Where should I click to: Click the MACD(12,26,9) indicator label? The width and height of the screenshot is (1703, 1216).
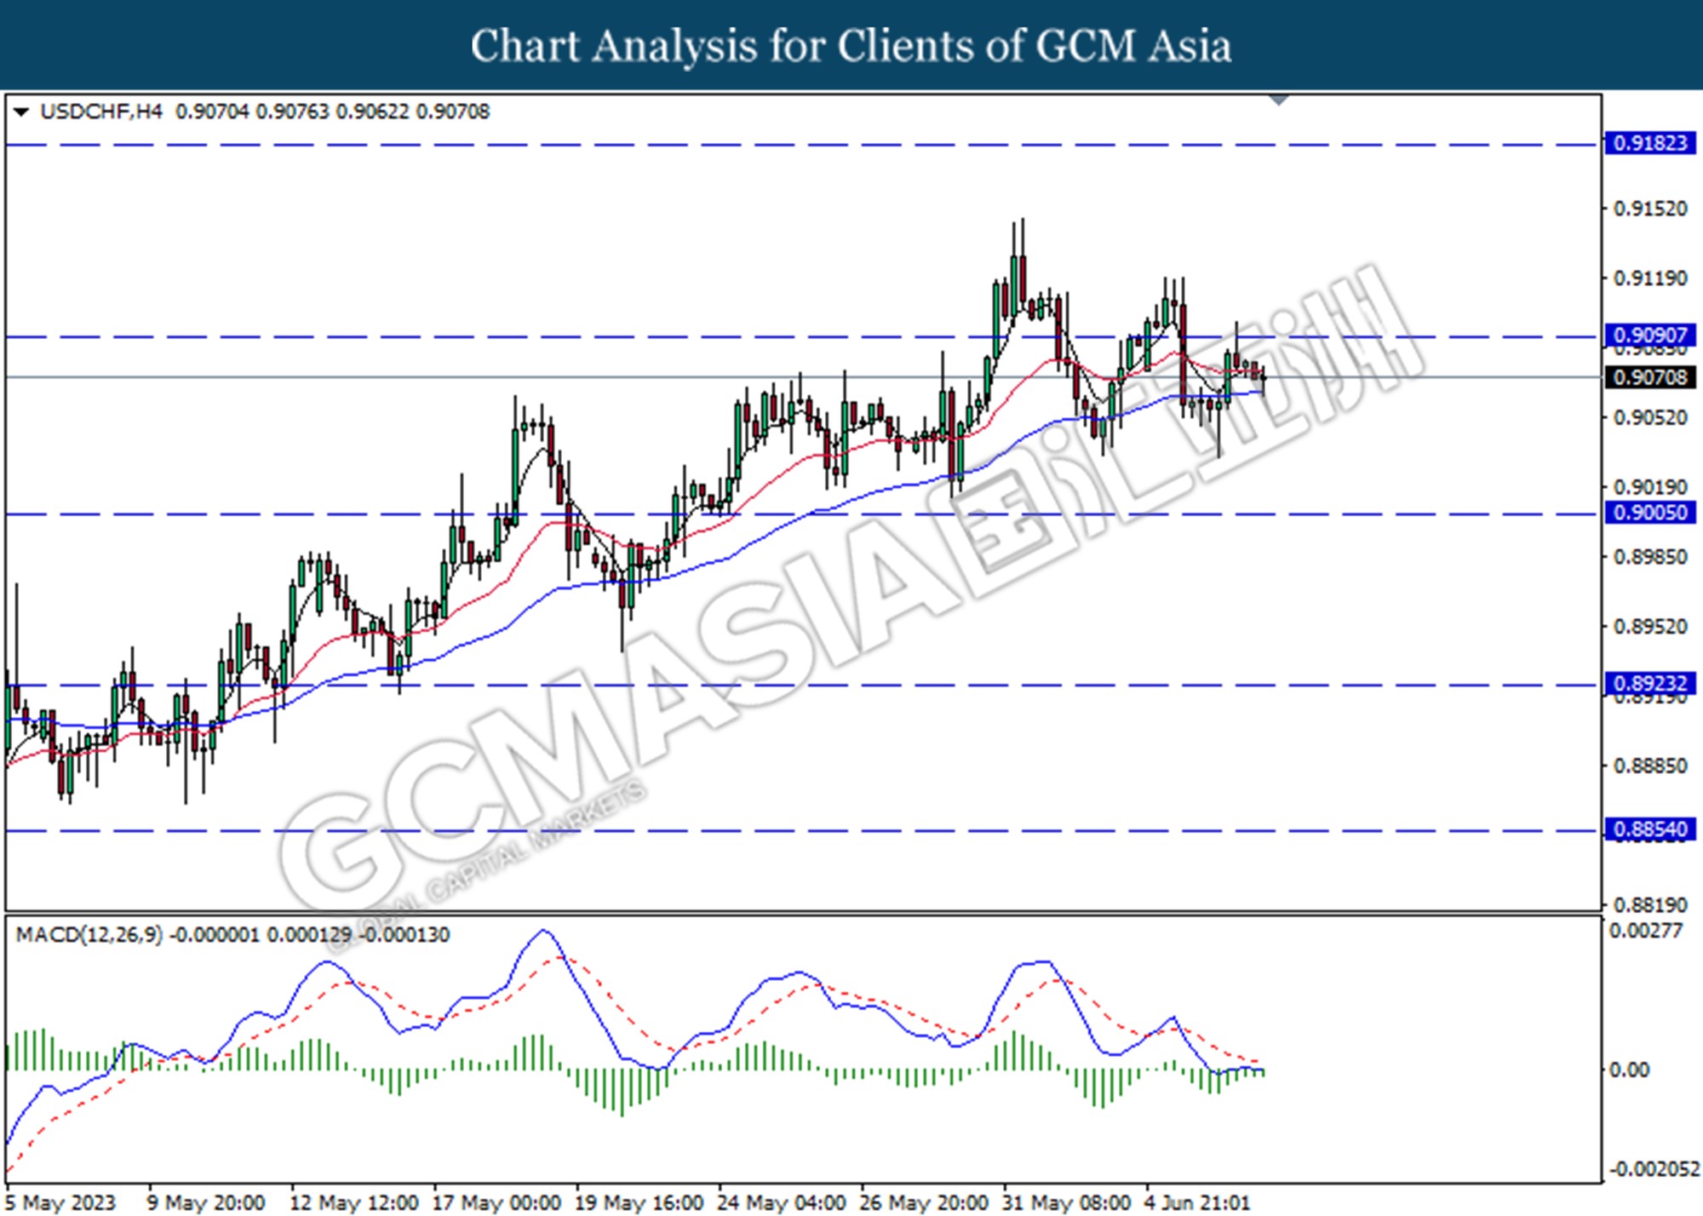tap(89, 935)
